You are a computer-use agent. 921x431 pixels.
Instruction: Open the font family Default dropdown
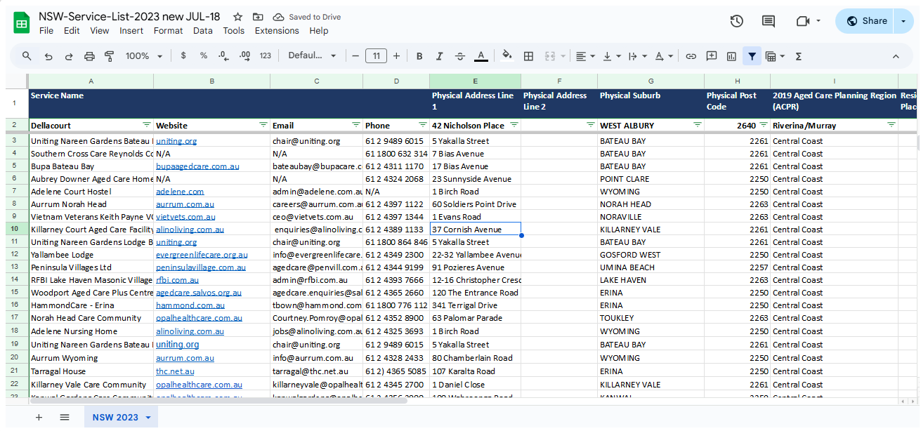(312, 56)
